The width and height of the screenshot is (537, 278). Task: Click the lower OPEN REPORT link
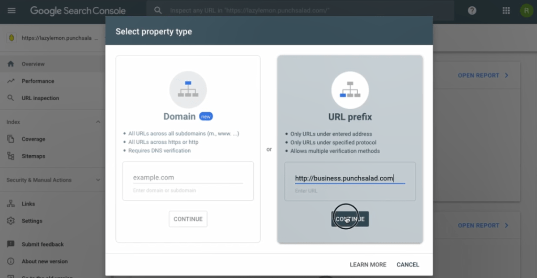(x=483, y=225)
